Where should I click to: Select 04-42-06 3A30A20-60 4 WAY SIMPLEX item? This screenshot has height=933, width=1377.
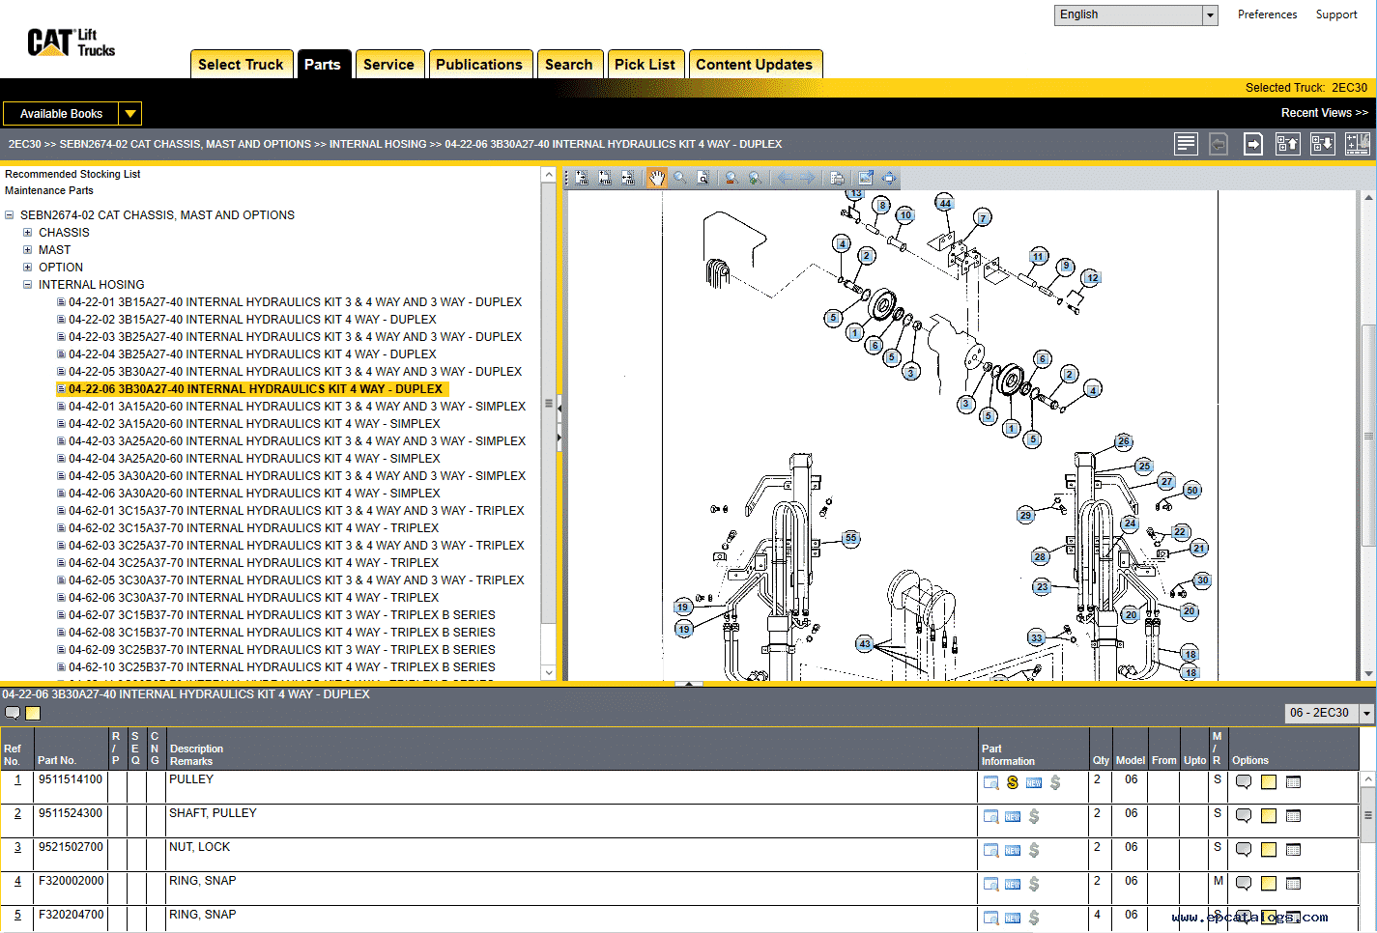[254, 494]
